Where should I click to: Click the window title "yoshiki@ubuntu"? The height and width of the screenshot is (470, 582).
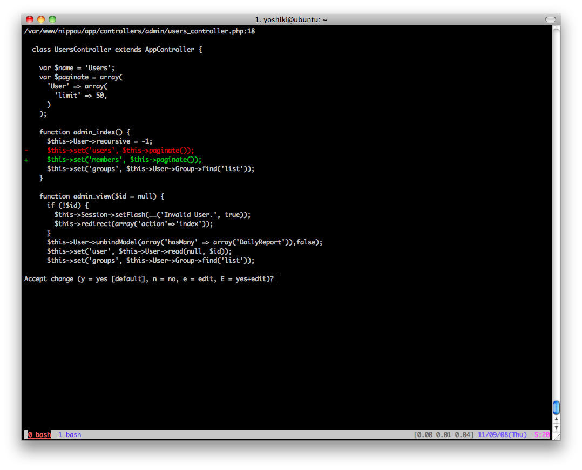click(x=291, y=19)
